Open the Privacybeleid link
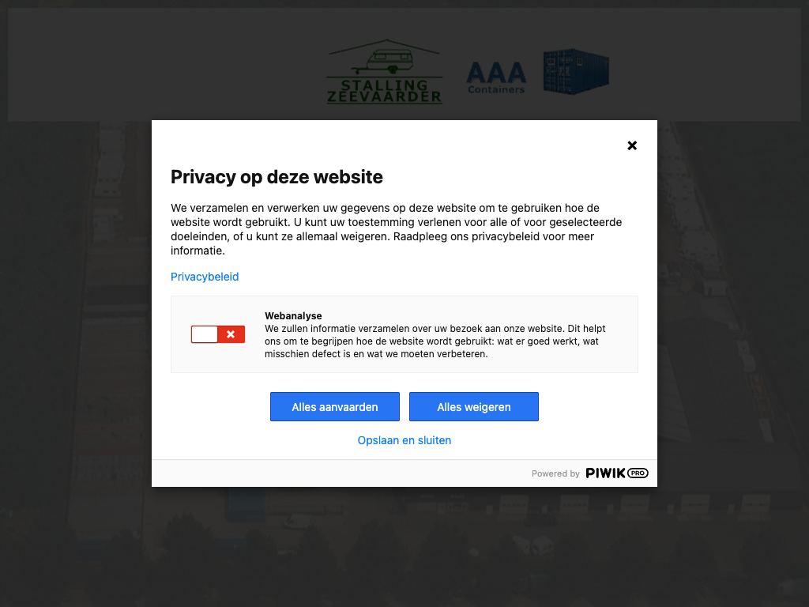The height and width of the screenshot is (607, 809). (x=205, y=277)
